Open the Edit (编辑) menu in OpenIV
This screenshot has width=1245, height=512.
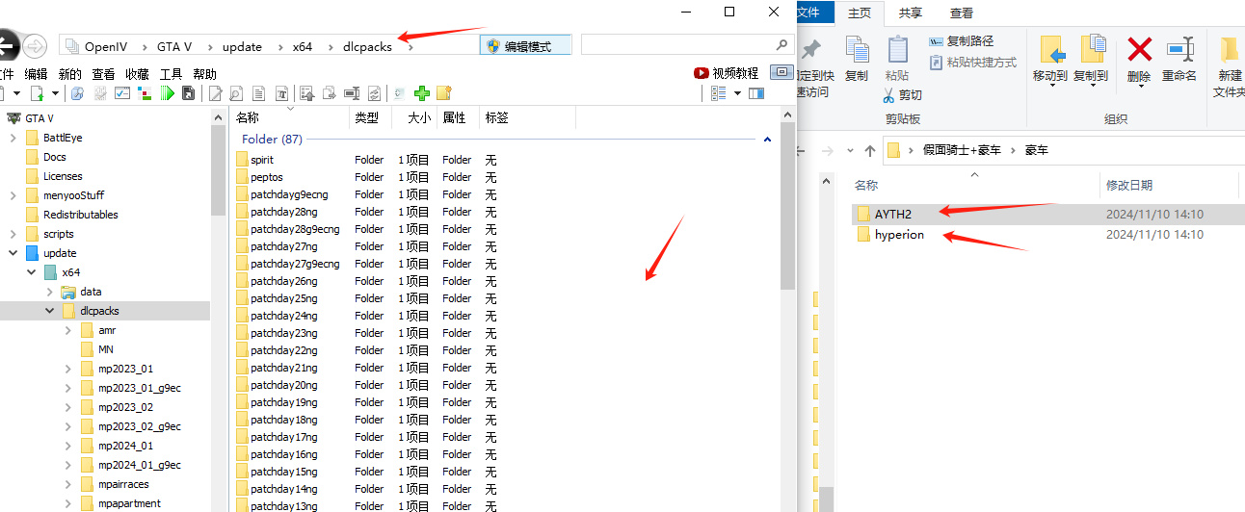click(35, 74)
